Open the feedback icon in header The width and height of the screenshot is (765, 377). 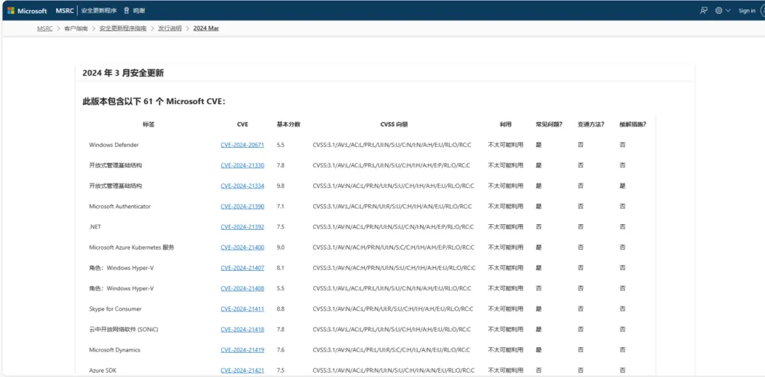(703, 11)
